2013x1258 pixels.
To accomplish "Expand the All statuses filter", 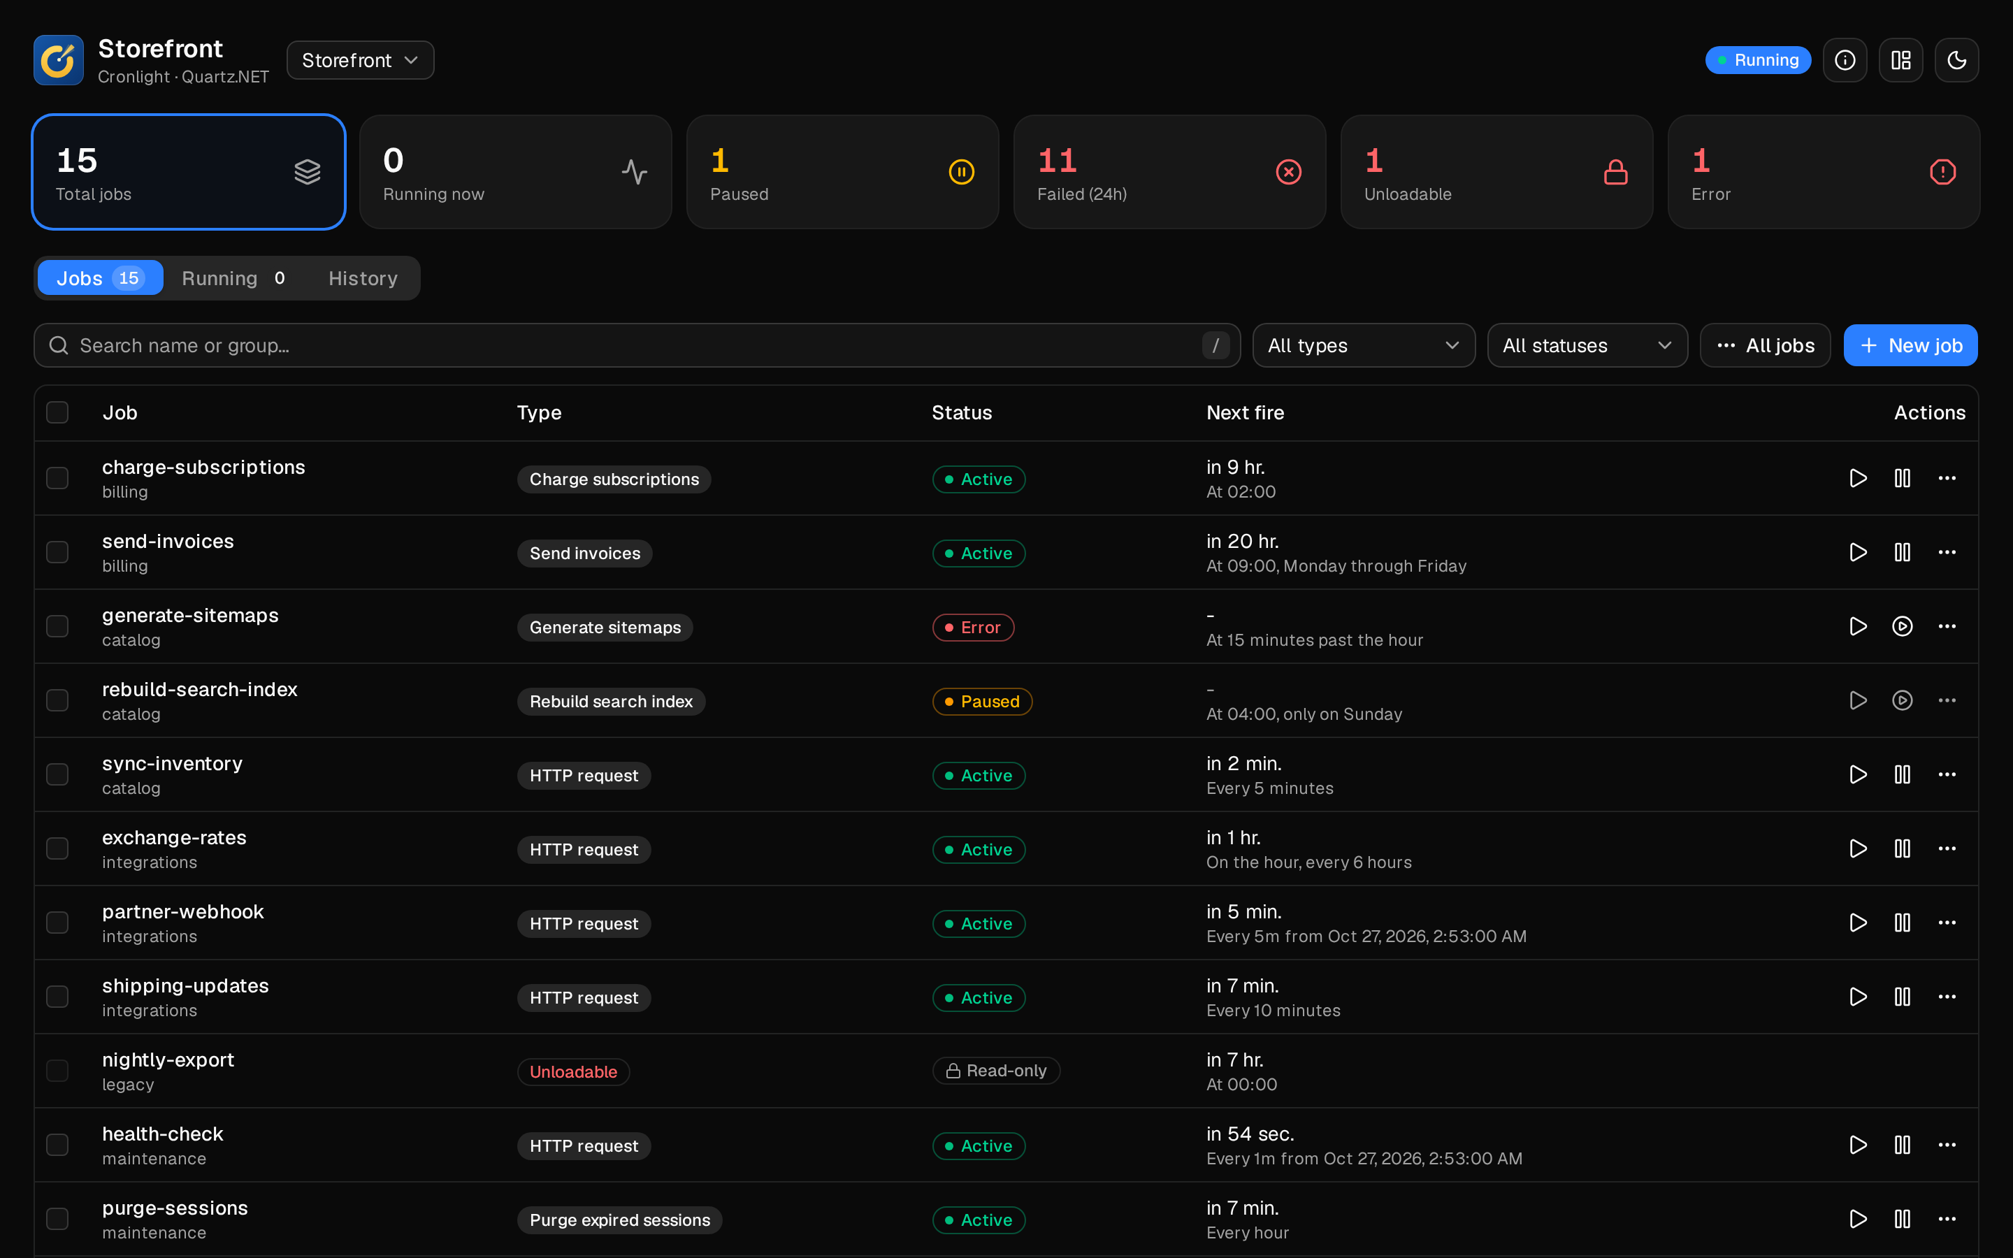I will (x=1587, y=345).
